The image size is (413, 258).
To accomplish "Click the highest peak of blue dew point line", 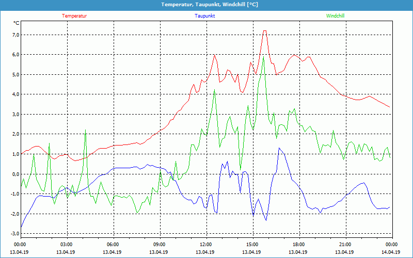I will click(279, 148).
